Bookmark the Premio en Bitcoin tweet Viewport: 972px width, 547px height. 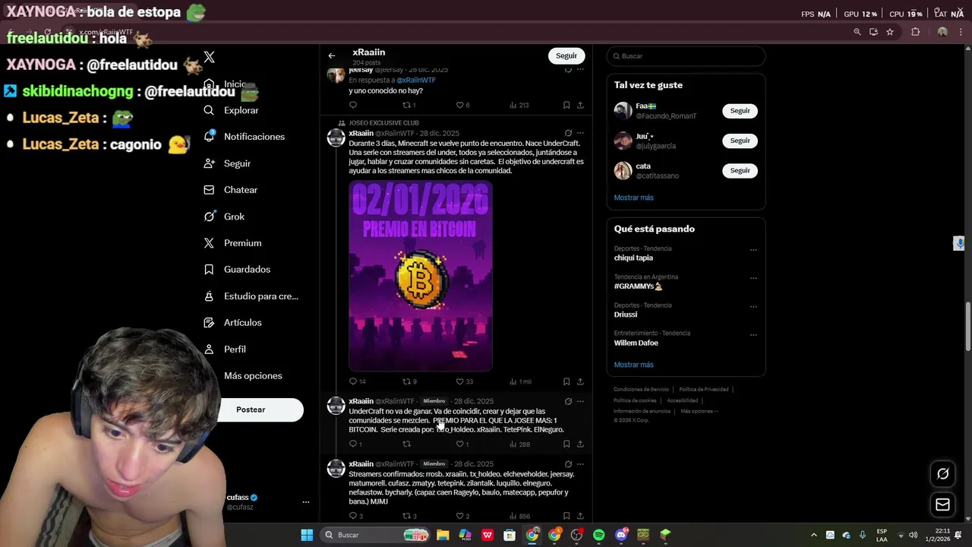(x=566, y=381)
